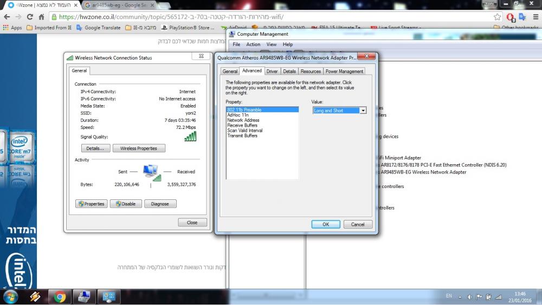This screenshot has width=542, height=305.
Task: Show hidden tray icons arrow
Action: (x=460, y=297)
